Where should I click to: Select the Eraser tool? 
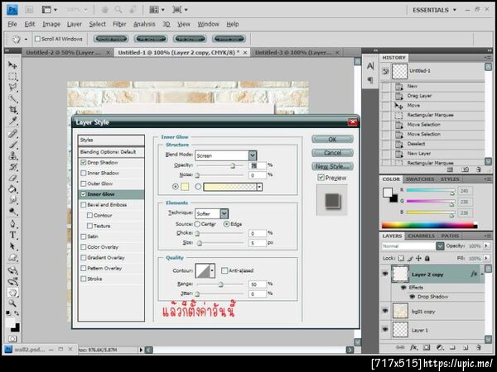click(x=12, y=178)
